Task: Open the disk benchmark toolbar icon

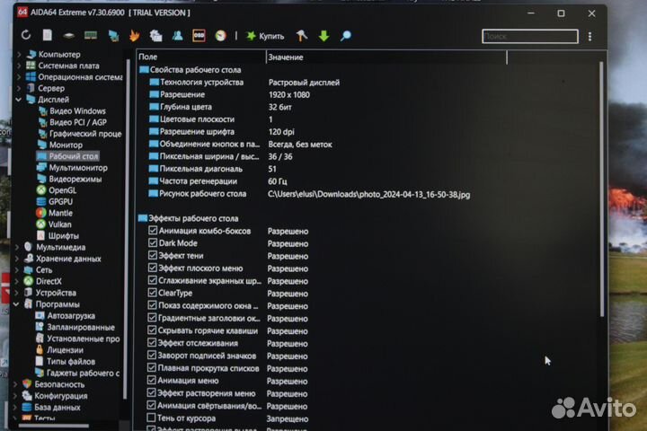Action: (x=69, y=36)
